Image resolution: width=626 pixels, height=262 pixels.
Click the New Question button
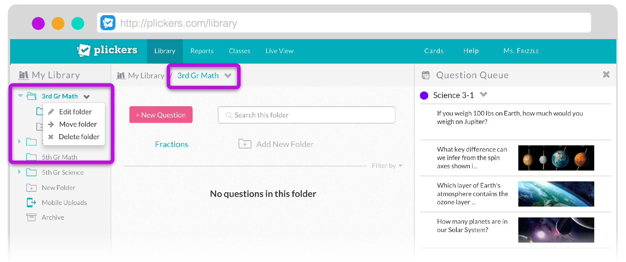point(161,115)
